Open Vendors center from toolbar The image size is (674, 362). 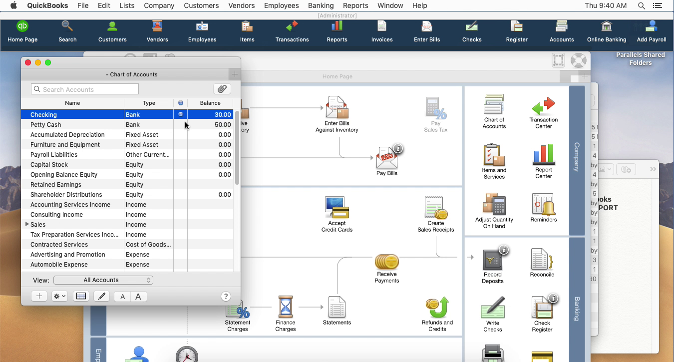point(157,31)
